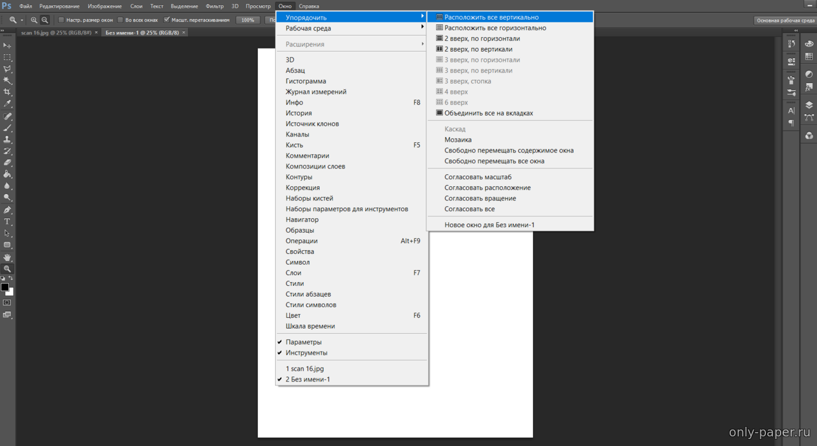Select the Path Selection tool
Image resolution: width=817 pixels, height=446 pixels.
[x=8, y=234]
